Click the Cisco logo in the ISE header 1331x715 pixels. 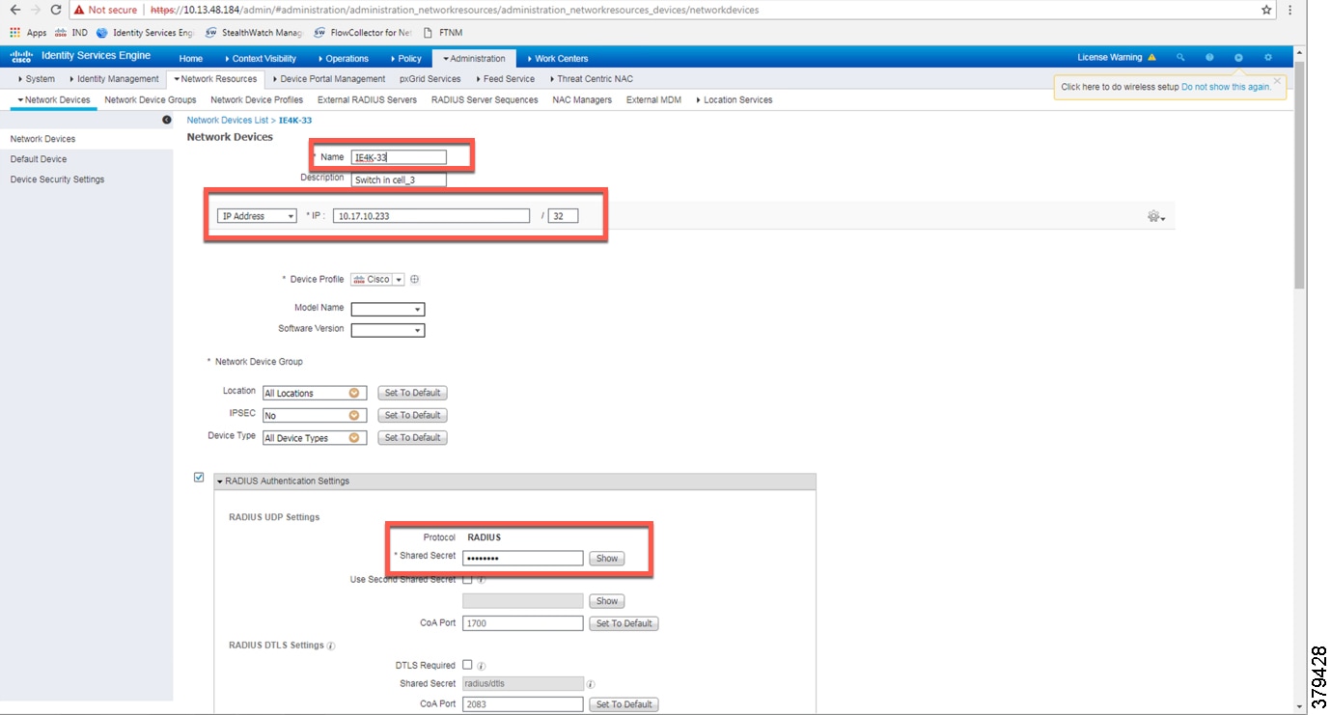[21, 56]
